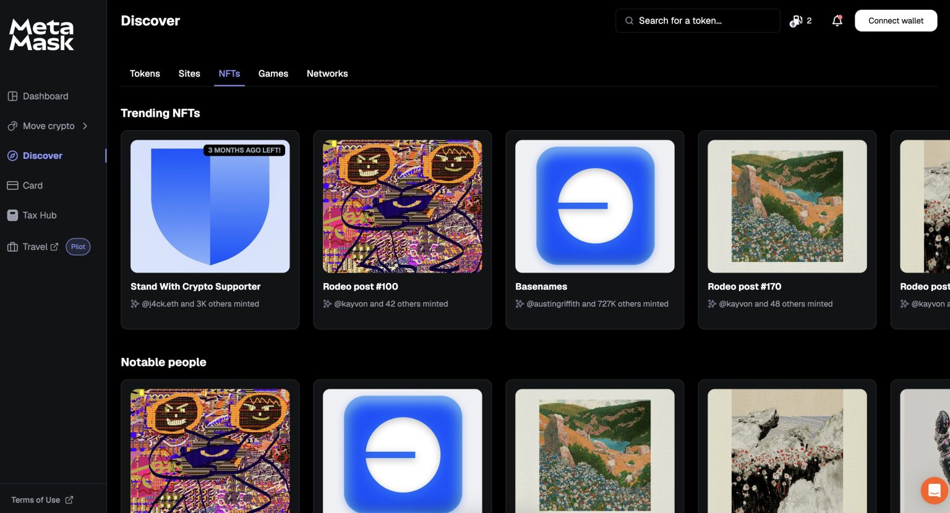Viewport: 950px width, 513px height.
Task: Switch to the Sites tab
Action: [189, 74]
